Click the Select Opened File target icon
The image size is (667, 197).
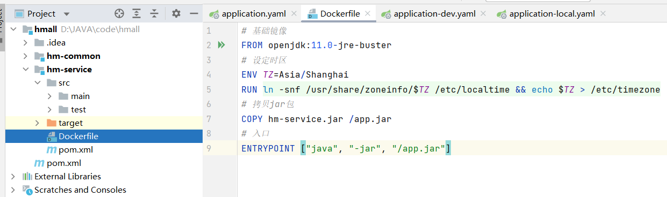(x=119, y=13)
